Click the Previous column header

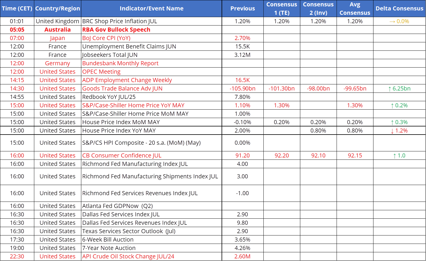[243, 8]
